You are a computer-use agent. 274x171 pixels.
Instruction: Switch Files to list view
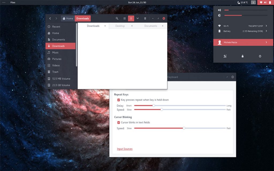124,18
